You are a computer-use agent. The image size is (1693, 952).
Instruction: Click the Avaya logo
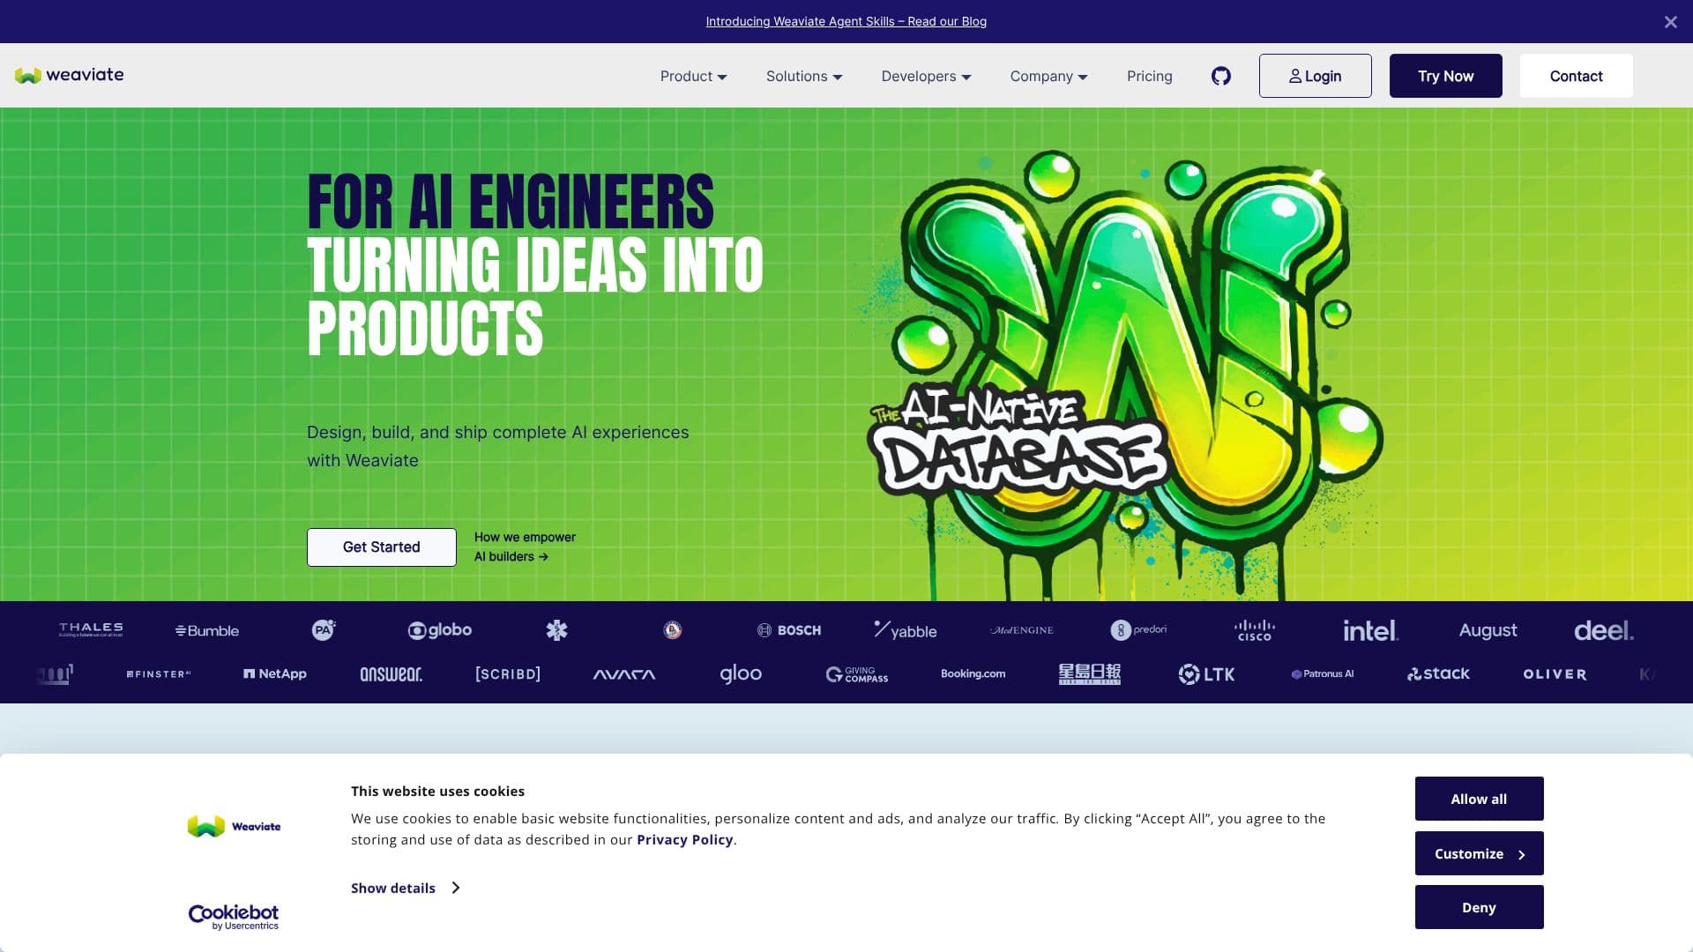(624, 674)
